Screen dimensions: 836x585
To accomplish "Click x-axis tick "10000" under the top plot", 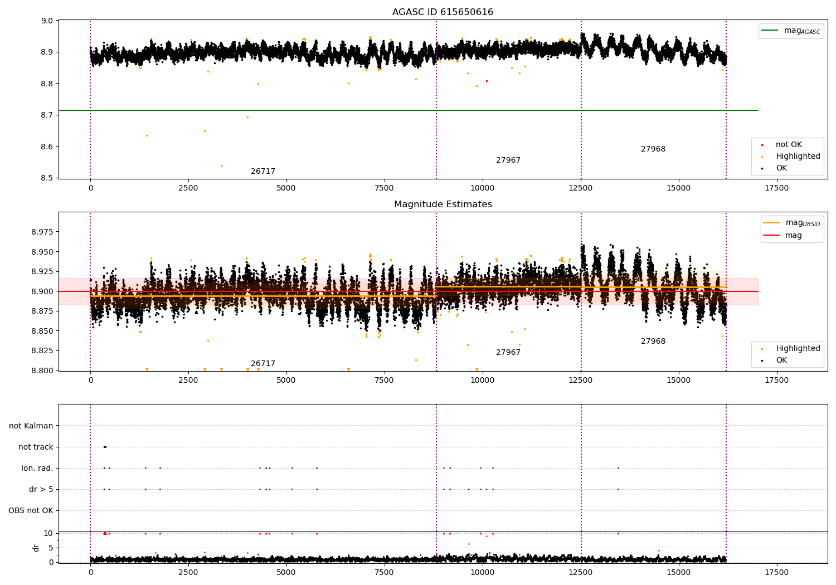I will (483, 188).
